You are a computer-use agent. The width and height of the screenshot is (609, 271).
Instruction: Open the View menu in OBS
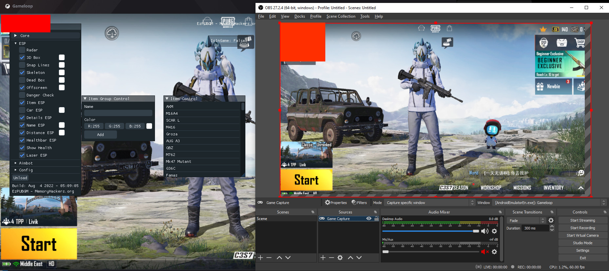coord(285,16)
